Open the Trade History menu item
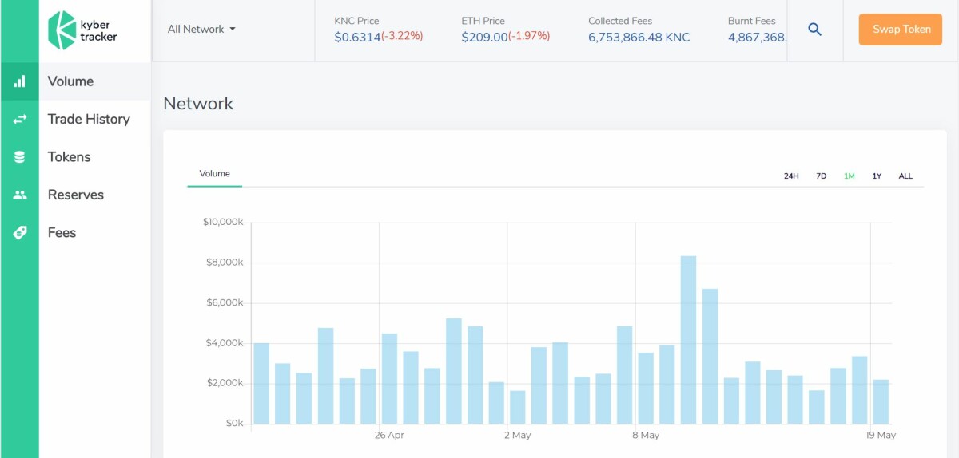Screen dimensions: 959x458 89,119
